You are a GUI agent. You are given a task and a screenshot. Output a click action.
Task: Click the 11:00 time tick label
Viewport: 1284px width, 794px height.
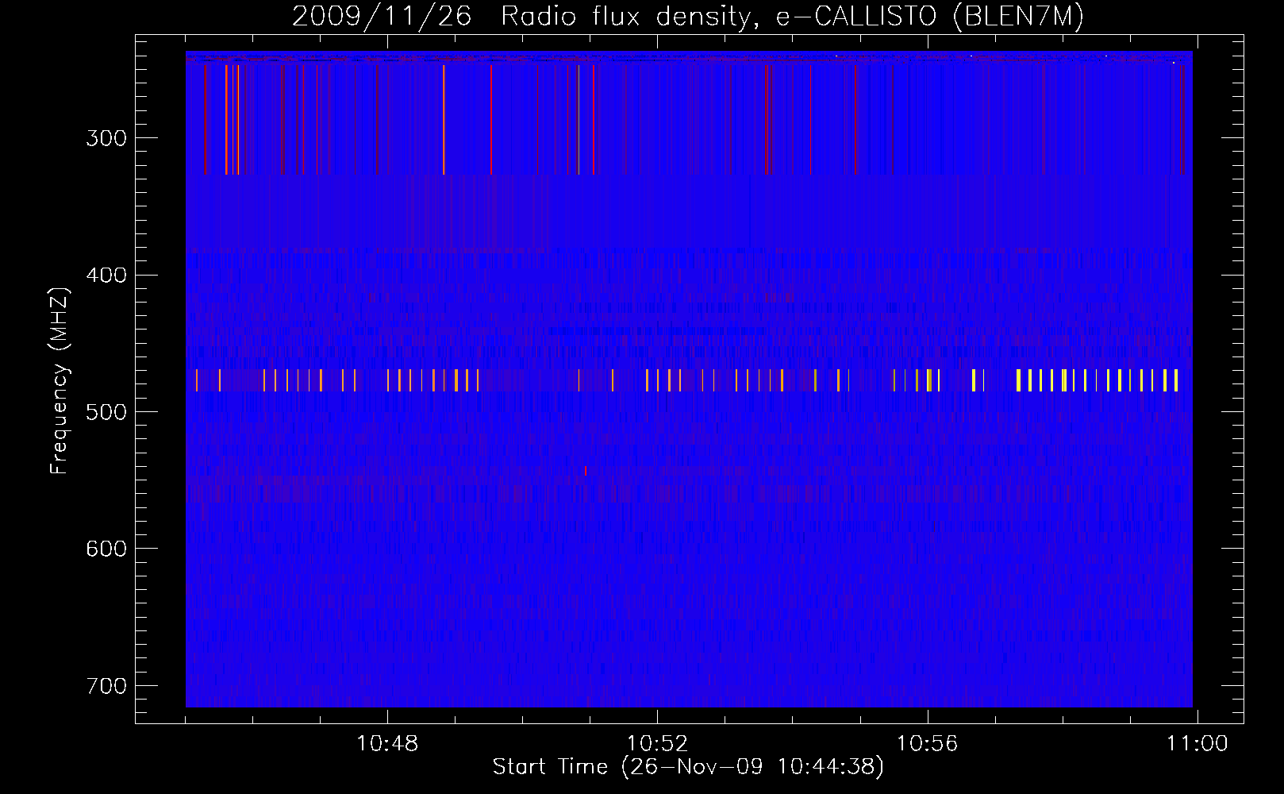coord(1197,744)
